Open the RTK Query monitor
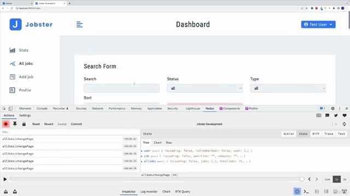Image resolution: width=350 pixels, height=196 pixels. [x=183, y=192]
